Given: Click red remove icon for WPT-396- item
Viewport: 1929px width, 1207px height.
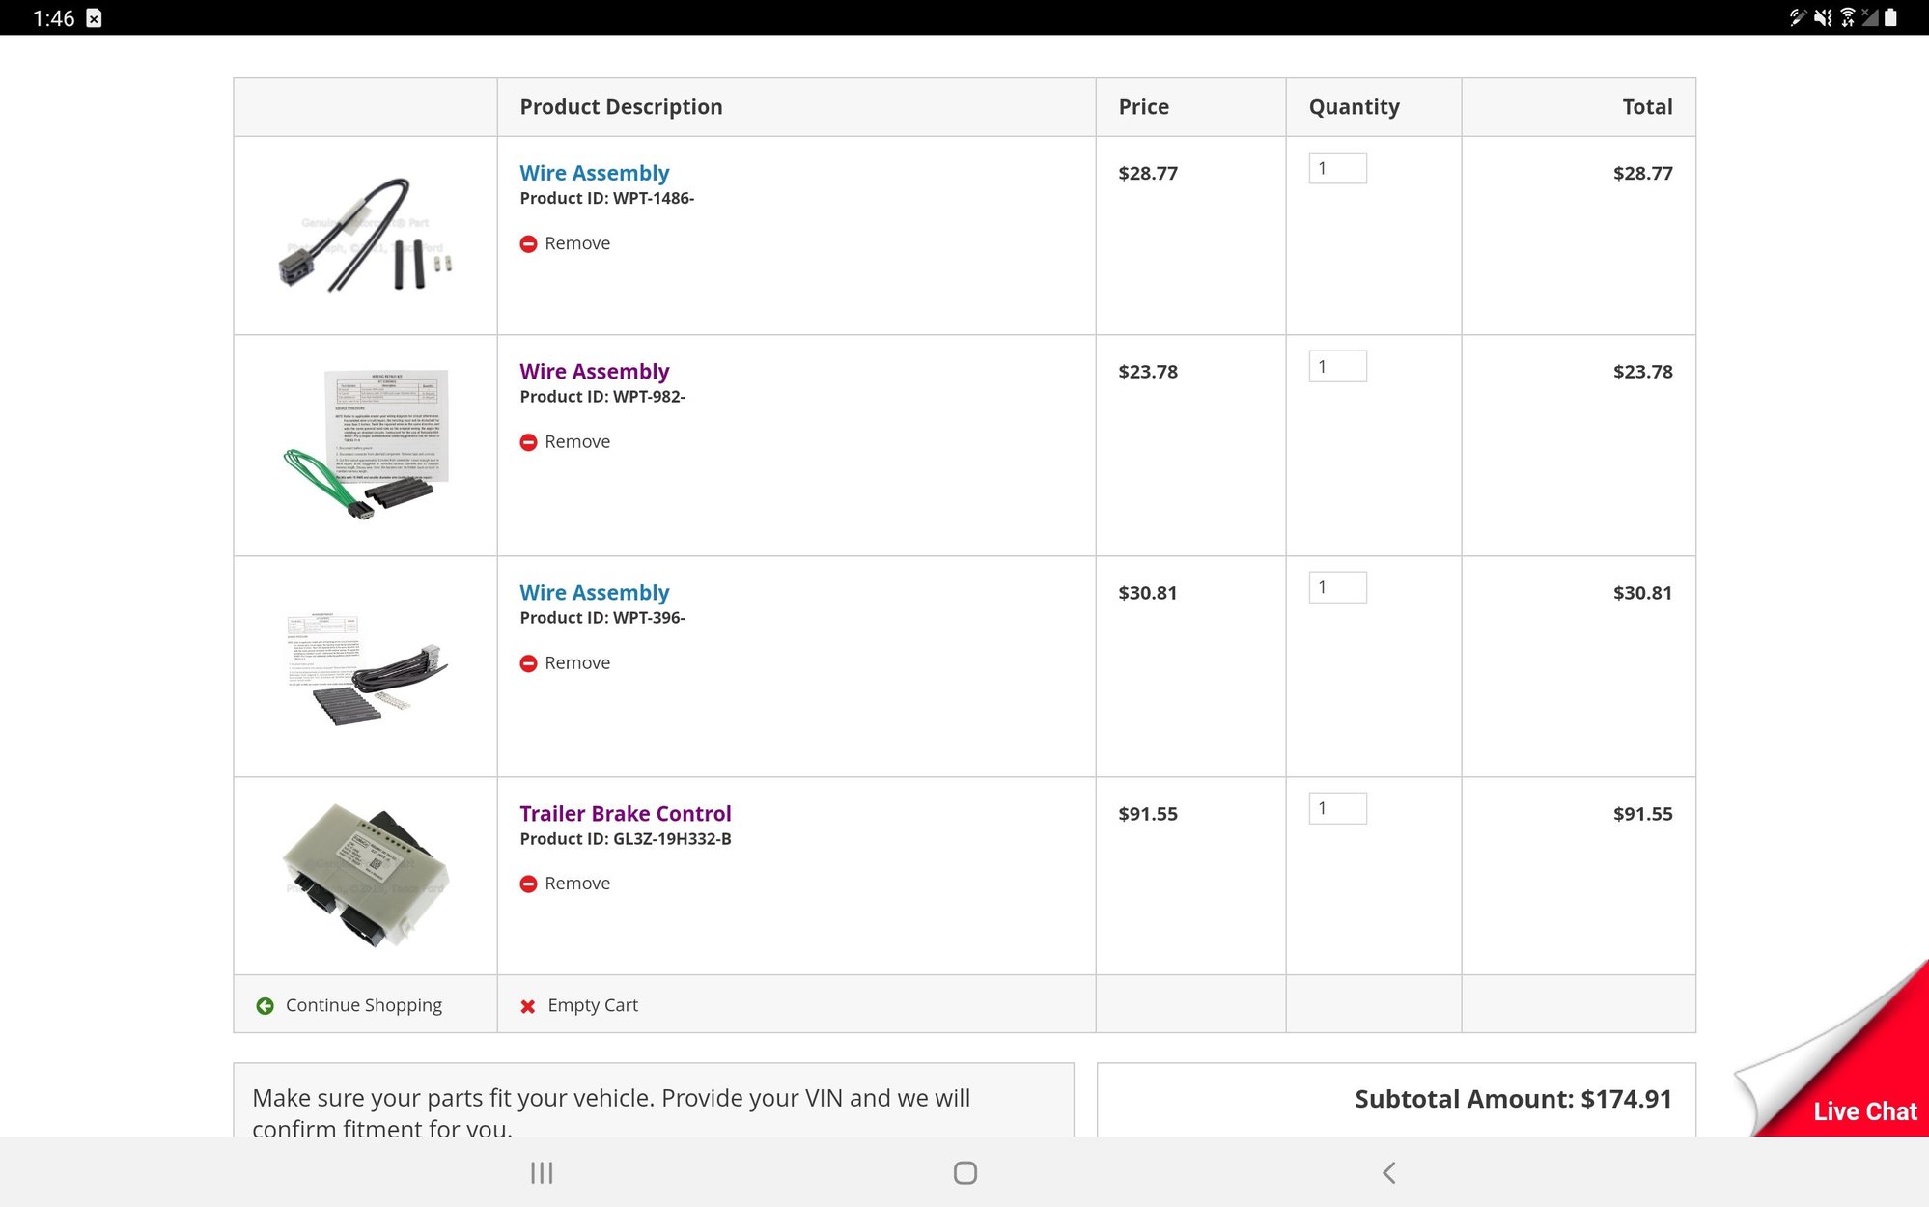Looking at the screenshot, I should tap(528, 663).
